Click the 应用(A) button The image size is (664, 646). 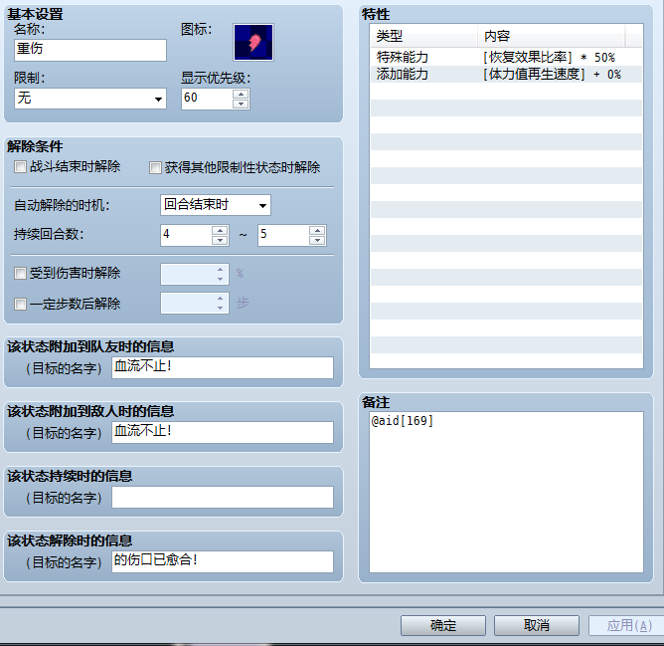click(627, 626)
